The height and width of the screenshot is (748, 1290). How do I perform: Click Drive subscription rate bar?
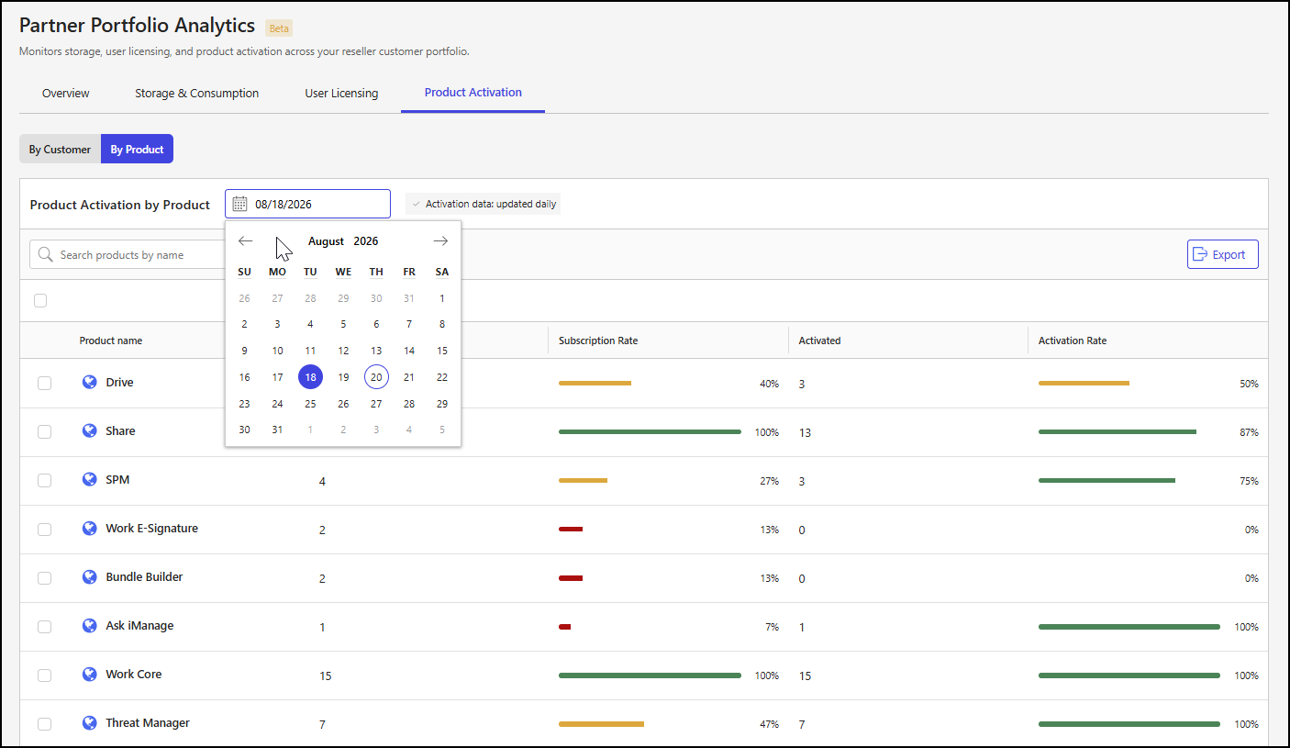595,383
